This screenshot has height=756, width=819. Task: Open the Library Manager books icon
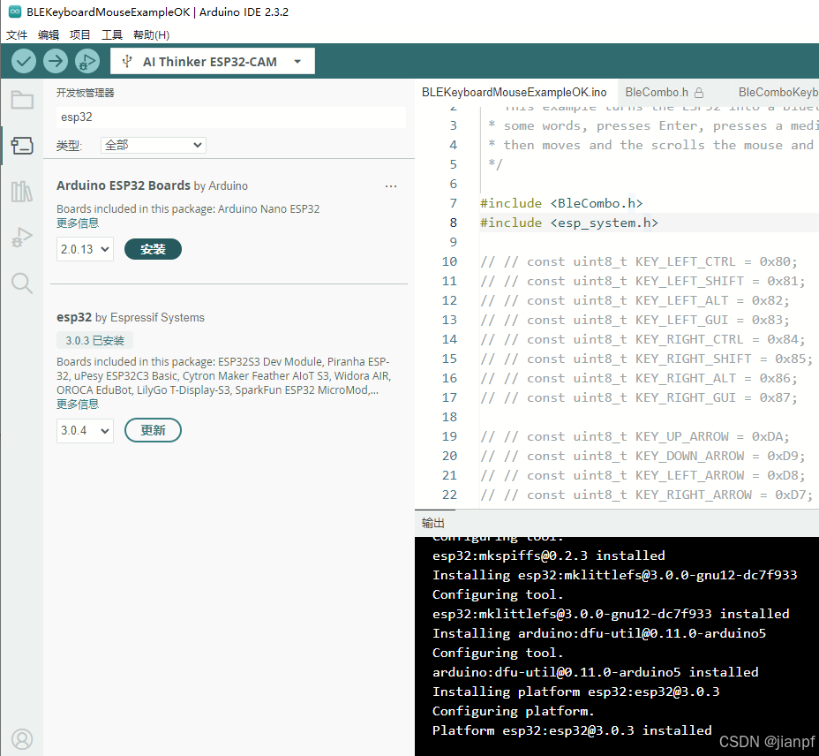[x=22, y=192]
